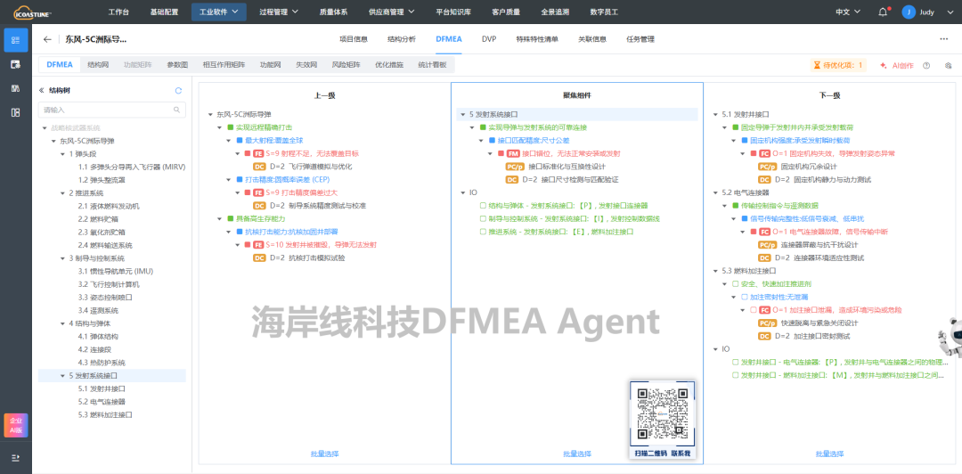Open the second sidebar window icon
The height and width of the screenshot is (474, 962).
(16, 64)
